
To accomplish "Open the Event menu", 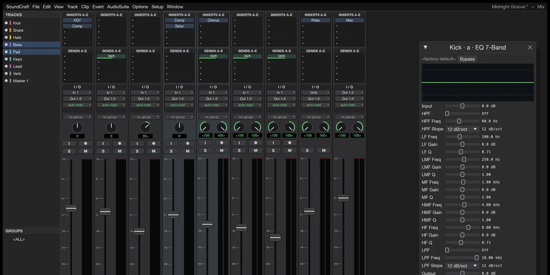I will (98, 7).
